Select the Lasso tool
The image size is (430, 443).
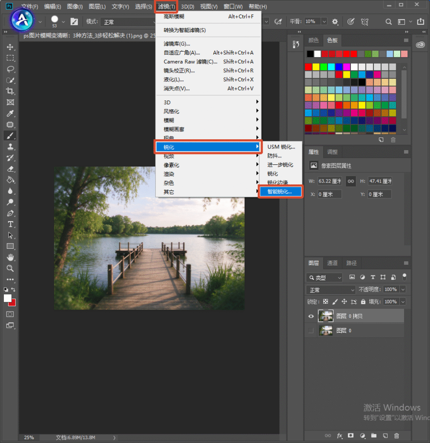click(x=10, y=69)
